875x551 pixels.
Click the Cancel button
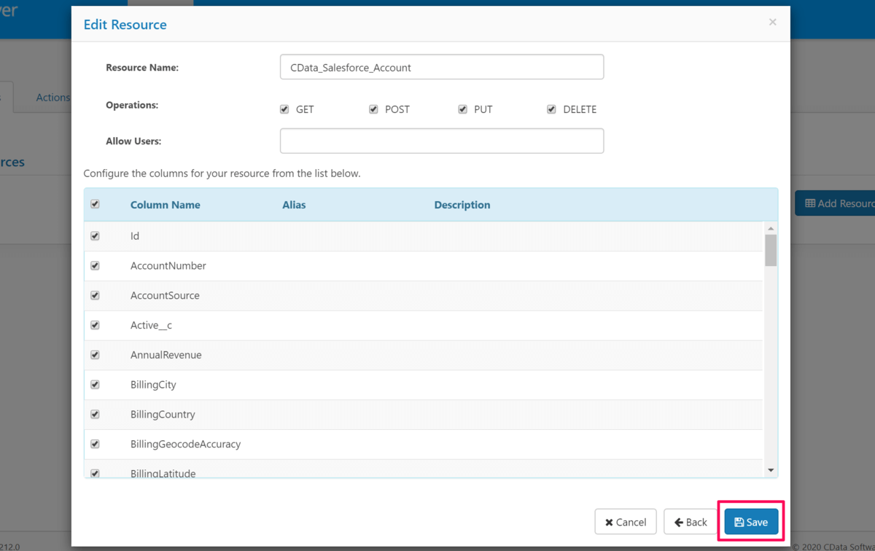coord(626,522)
